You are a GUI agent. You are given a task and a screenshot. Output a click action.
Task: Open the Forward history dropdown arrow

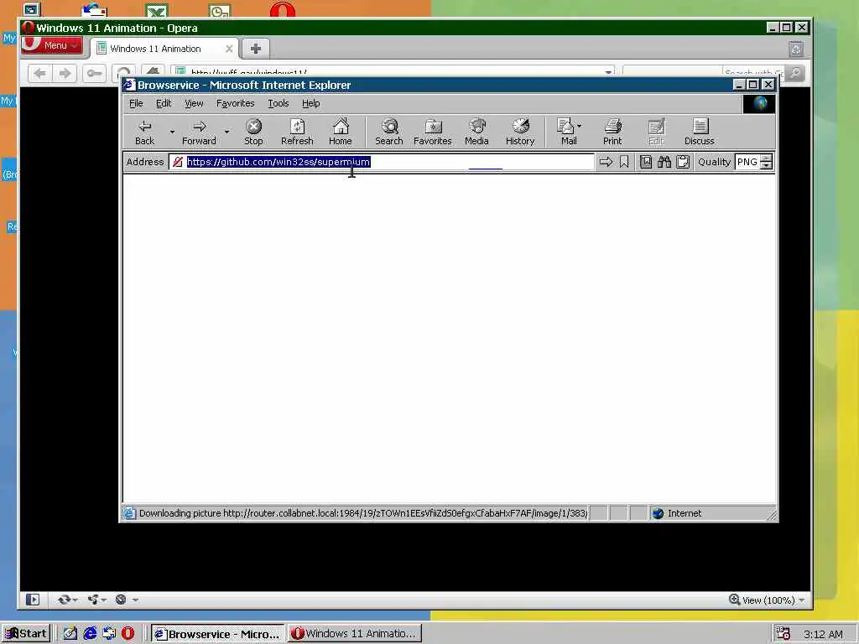pos(226,132)
